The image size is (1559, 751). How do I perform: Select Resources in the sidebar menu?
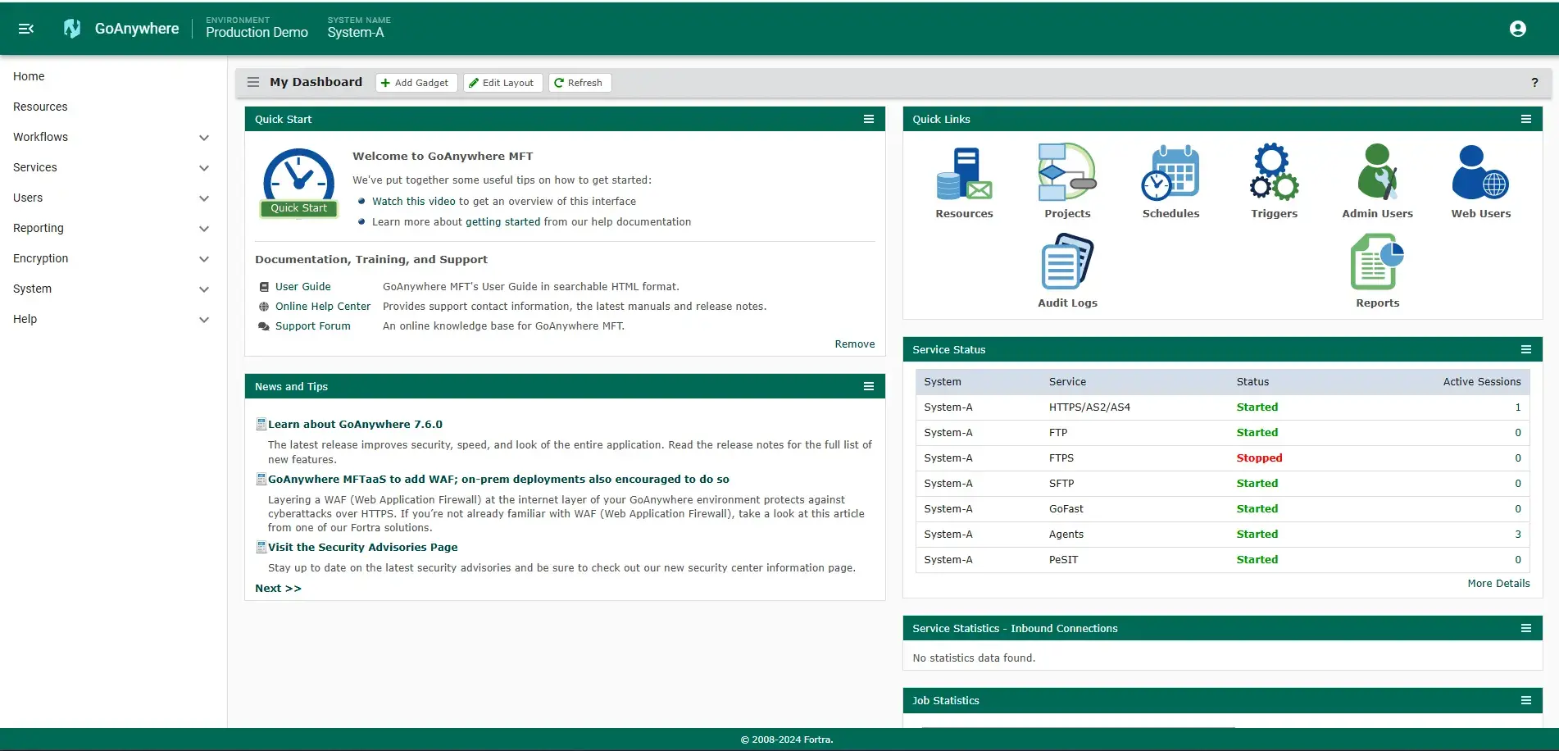pos(40,107)
